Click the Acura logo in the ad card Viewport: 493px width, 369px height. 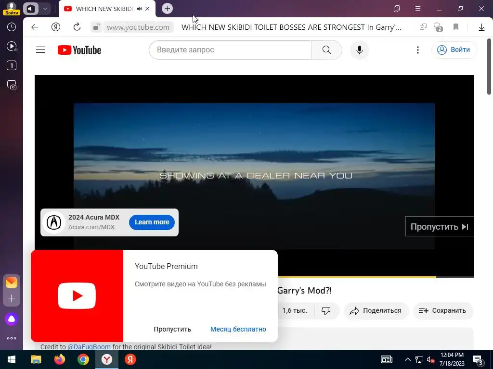tap(54, 222)
